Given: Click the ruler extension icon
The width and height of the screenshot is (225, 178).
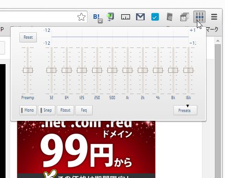Looking at the screenshot, I should pos(125,17).
